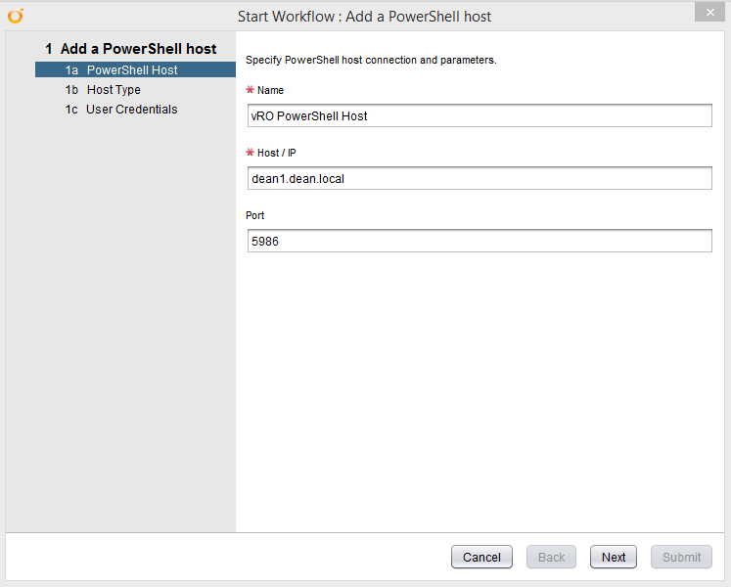The height and width of the screenshot is (587, 731).
Task: Open step 1a PowerShell Host
Action: (x=132, y=70)
